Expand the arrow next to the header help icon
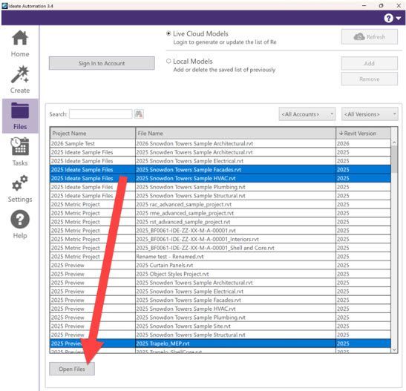Viewport: 406px width, 391px height. [399, 19]
